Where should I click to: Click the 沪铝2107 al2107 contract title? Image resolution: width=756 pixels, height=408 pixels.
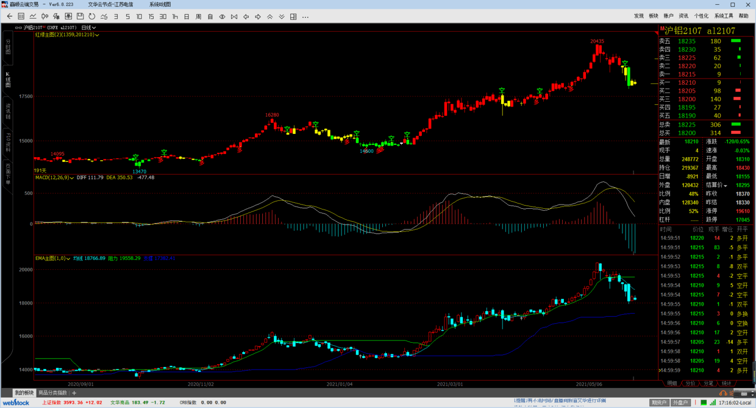click(x=700, y=30)
